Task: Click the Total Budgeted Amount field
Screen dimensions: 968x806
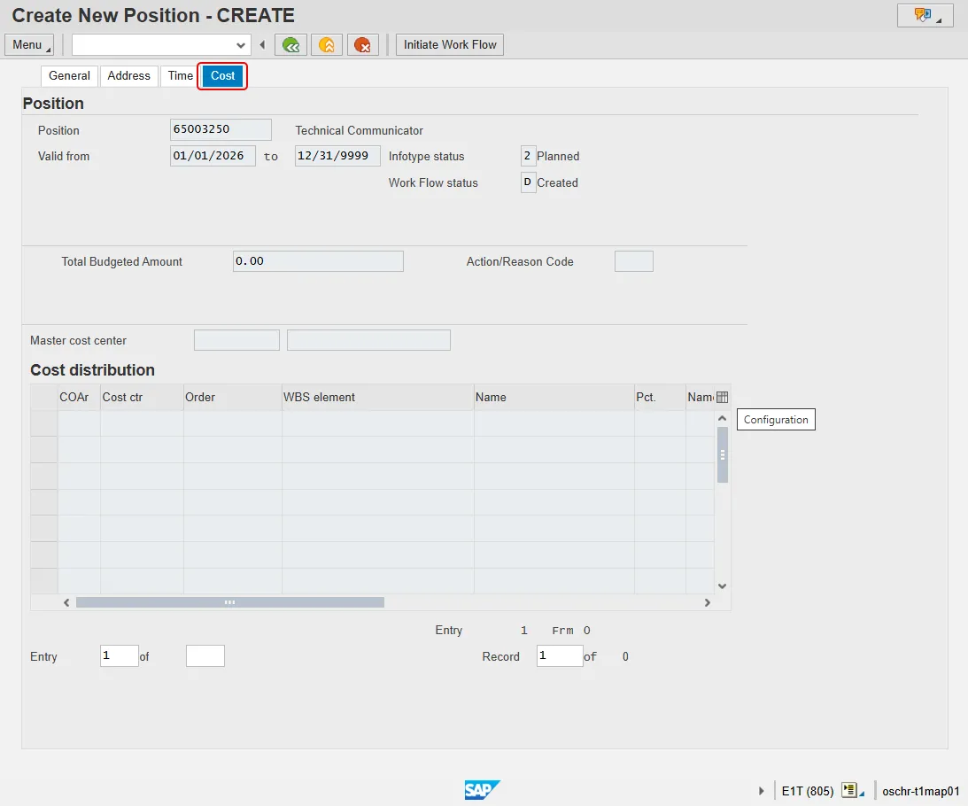Action: coord(318,261)
